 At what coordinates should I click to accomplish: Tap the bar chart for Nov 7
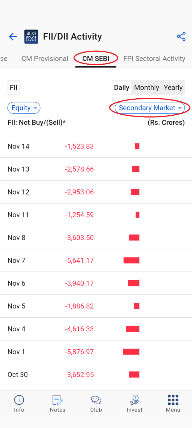click(131, 260)
